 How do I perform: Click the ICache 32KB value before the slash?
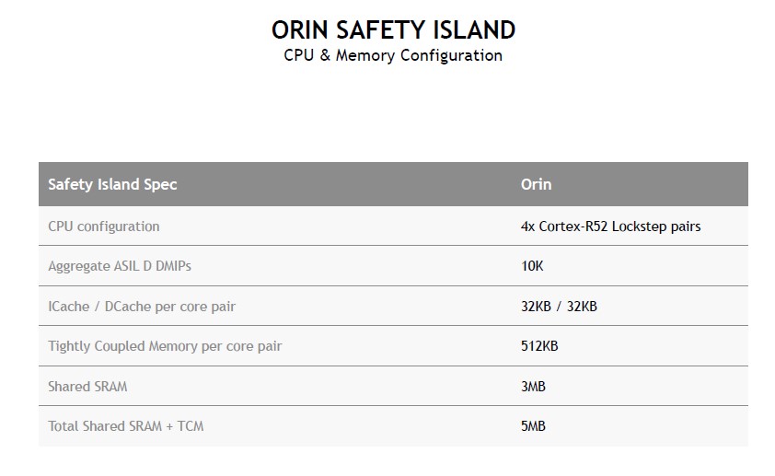537,307
